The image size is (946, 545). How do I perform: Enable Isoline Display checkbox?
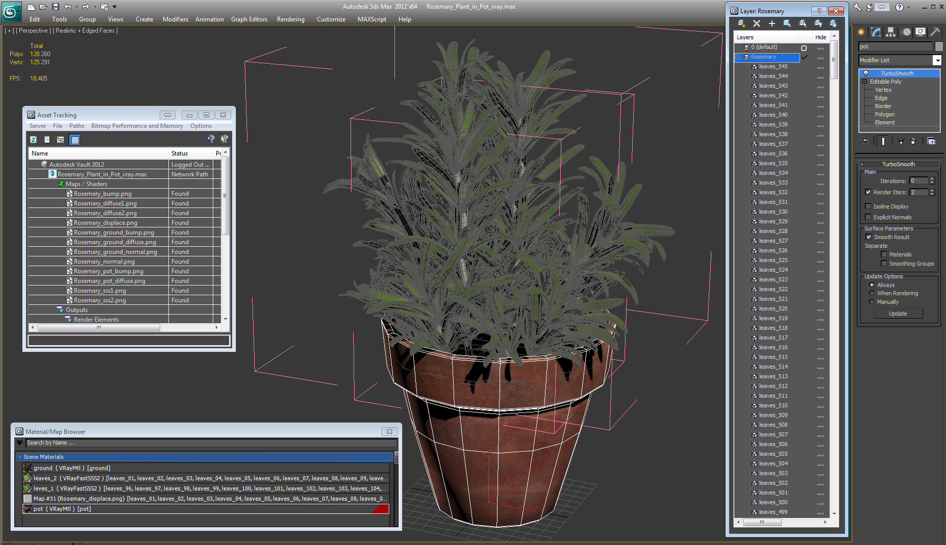[868, 206]
